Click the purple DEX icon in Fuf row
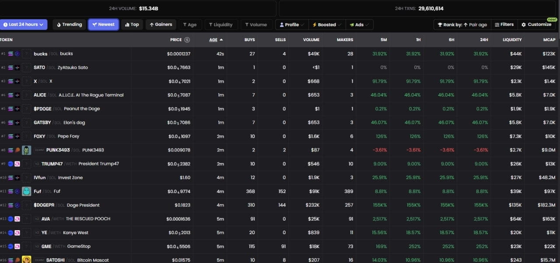The image size is (560, 263). (x=17, y=191)
